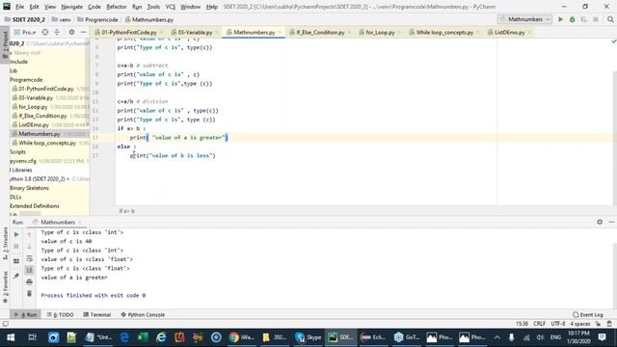This screenshot has width=617, height=347.
Task: Click the Locate/Scroll from Source target icon
Action: (45, 32)
